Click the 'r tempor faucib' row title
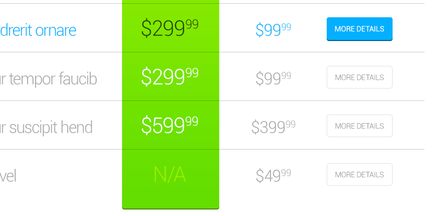Image resolution: width=432 pixels, height=216 pixels. 49,79
